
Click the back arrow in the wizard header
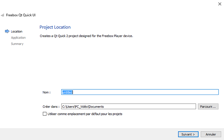click(x=3, y=16)
